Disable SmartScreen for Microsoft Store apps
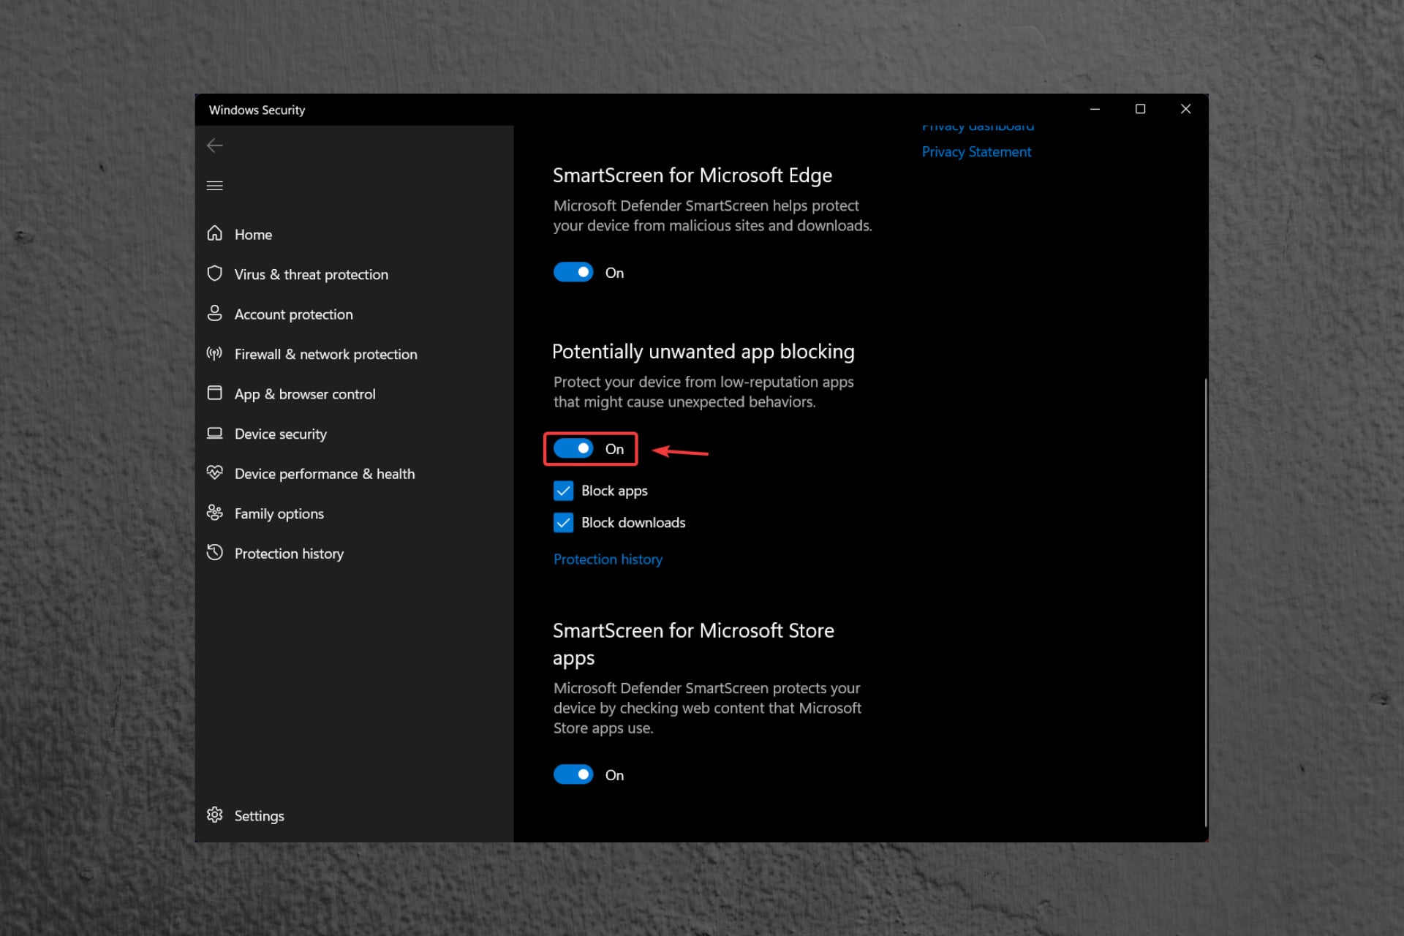 click(573, 774)
